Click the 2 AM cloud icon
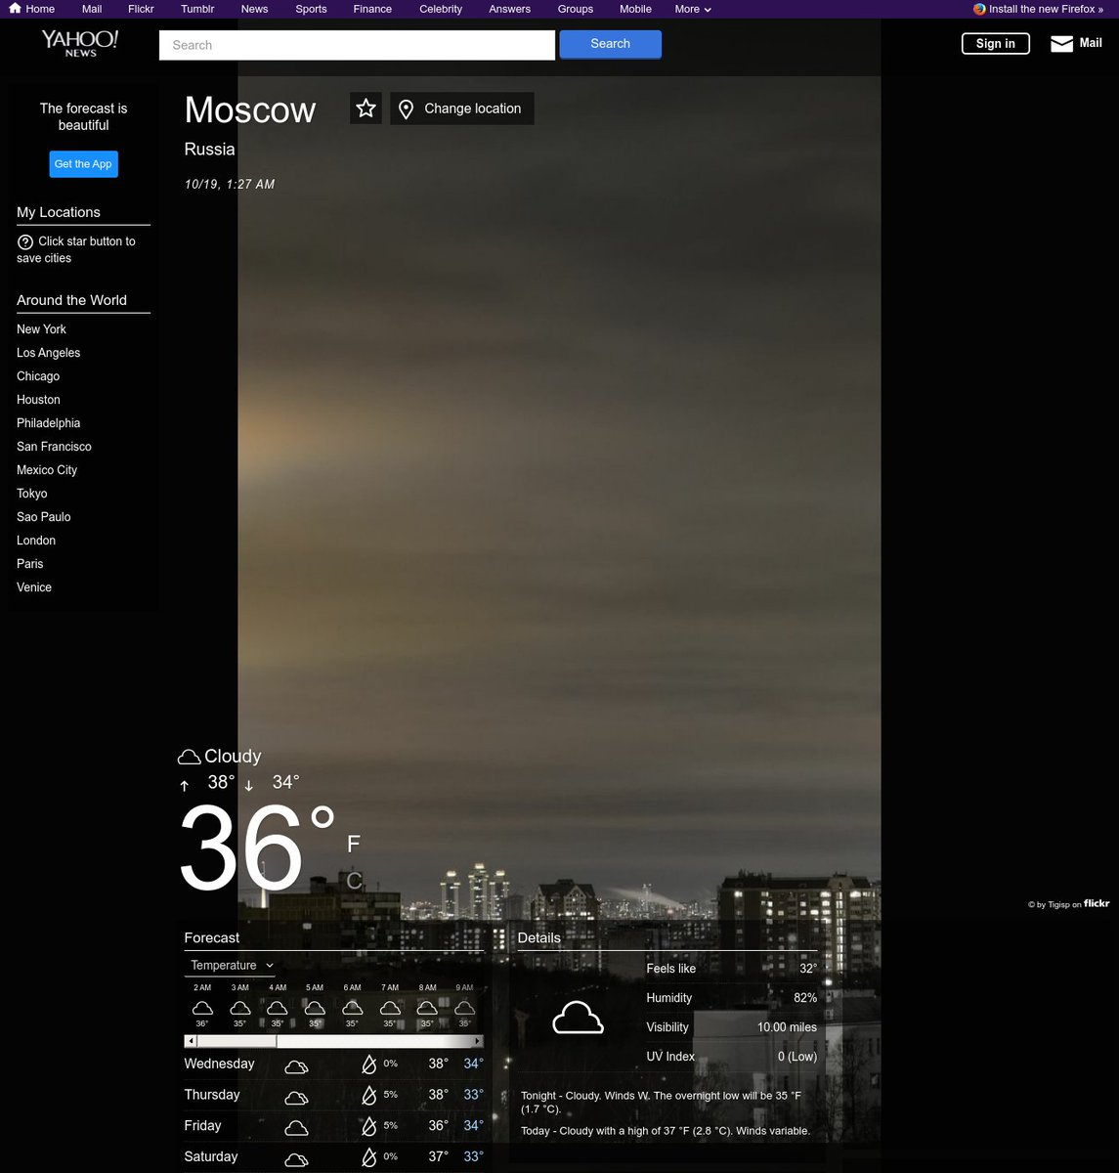 (202, 1008)
